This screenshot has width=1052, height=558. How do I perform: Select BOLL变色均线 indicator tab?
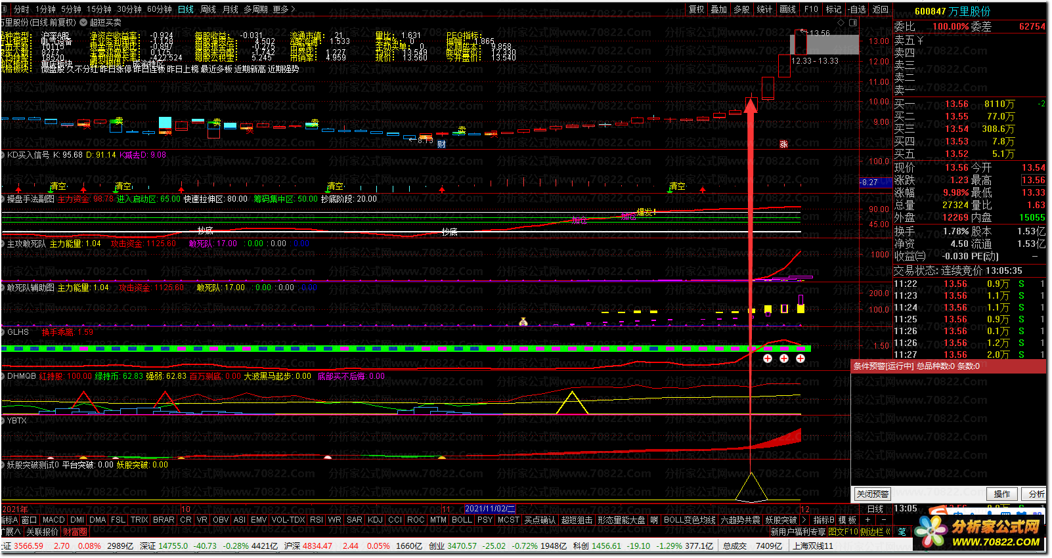coord(690,519)
